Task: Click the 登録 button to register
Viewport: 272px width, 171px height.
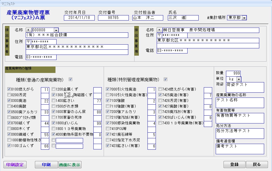Action: pos(234,165)
